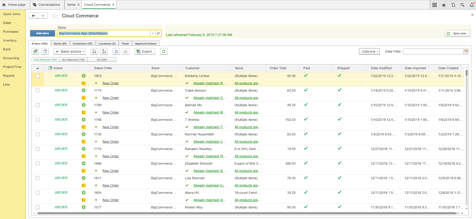This screenshot has width=476, height=219.
Task: Check the checkbox for order 1803
Action: pyautogui.click(x=38, y=76)
